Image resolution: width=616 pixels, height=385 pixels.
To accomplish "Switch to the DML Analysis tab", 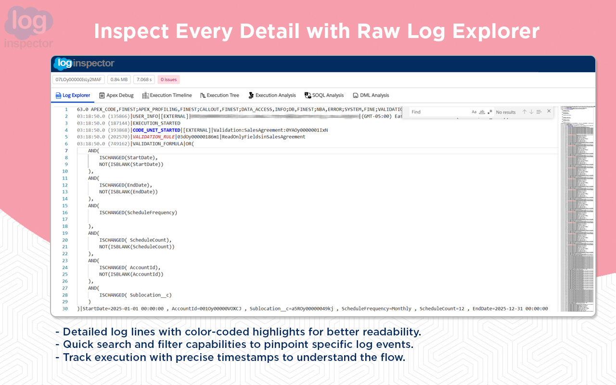I will [x=371, y=95].
